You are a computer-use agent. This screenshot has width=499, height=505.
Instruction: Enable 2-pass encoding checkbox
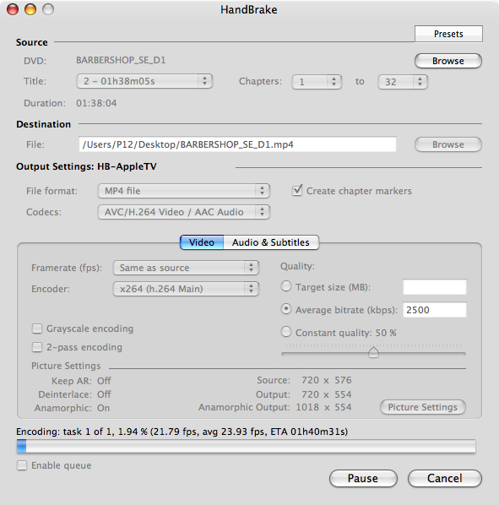pyautogui.click(x=37, y=347)
